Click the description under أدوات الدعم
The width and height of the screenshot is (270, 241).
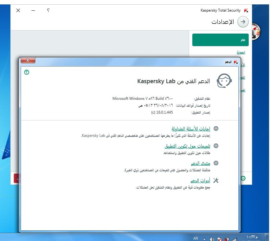tap(173, 187)
